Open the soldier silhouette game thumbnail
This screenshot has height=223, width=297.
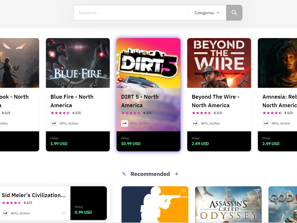click(155, 205)
